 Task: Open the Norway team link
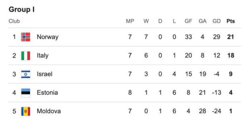pos(47,37)
